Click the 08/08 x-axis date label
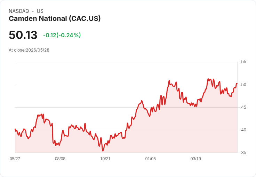The image size is (256, 177). pyautogui.click(x=60, y=159)
